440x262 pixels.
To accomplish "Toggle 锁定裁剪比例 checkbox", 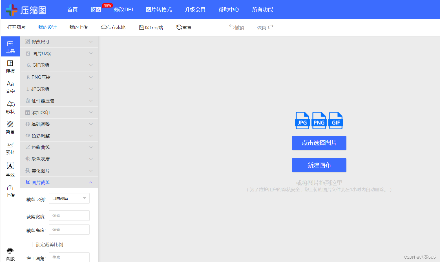I will [x=30, y=244].
